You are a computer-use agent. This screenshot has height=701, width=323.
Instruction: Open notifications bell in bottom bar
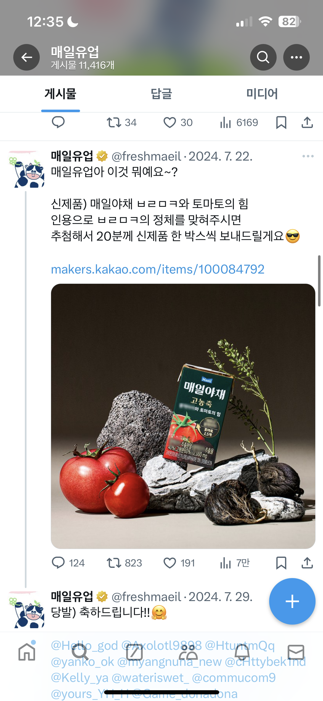click(242, 652)
